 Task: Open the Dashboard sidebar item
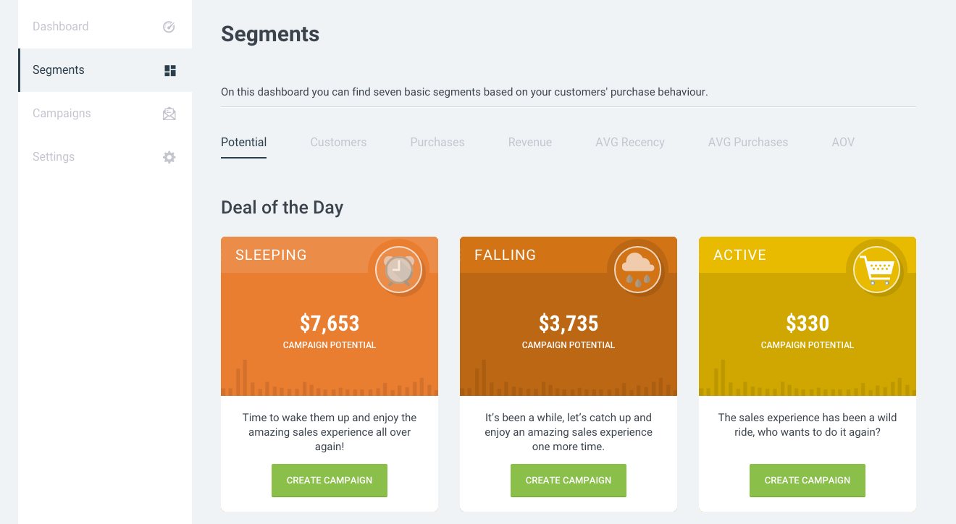(x=61, y=27)
